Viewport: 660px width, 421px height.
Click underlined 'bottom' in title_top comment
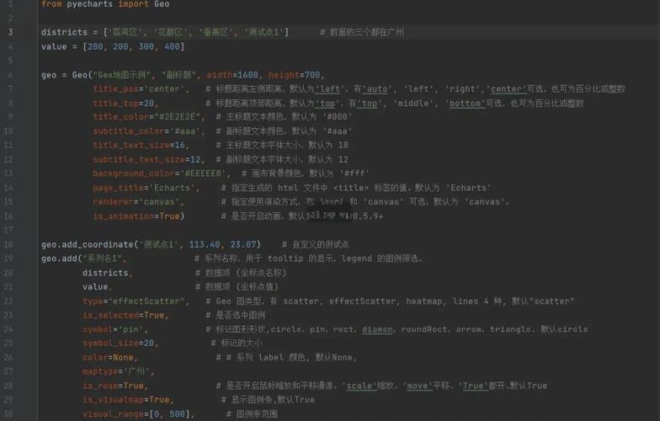tap(466, 104)
